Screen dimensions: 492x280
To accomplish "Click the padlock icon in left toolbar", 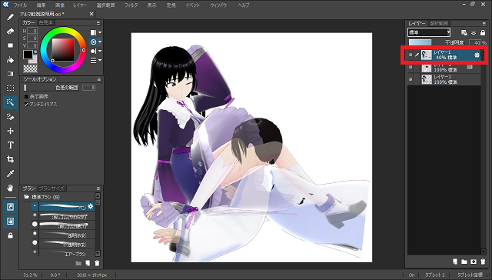I will tap(10, 235).
